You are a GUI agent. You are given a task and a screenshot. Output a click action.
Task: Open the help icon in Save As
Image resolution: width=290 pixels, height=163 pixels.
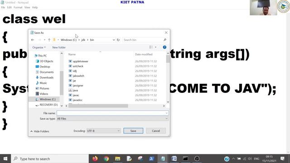164,47
